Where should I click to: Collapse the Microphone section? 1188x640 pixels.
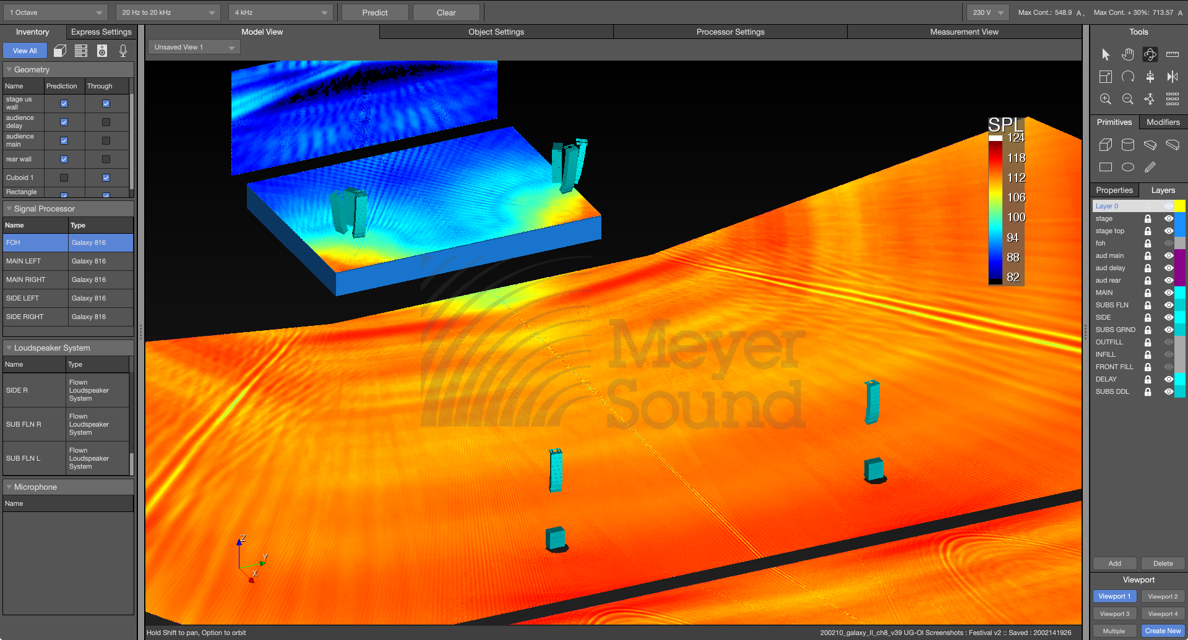pyautogui.click(x=9, y=487)
